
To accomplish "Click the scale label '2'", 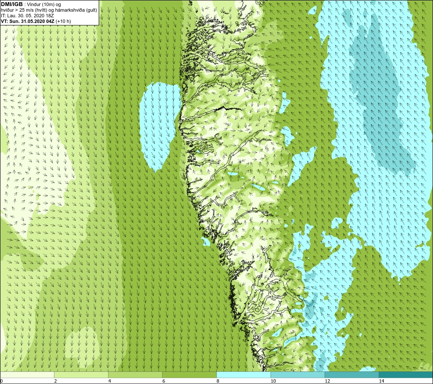I will 55,381.
